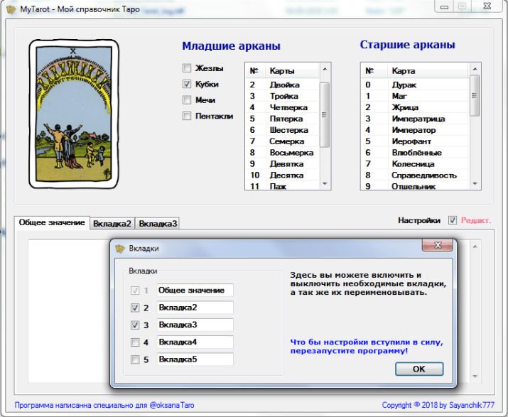Open Настройки settings link
The height and width of the screenshot is (417, 508).
pos(419,220)
